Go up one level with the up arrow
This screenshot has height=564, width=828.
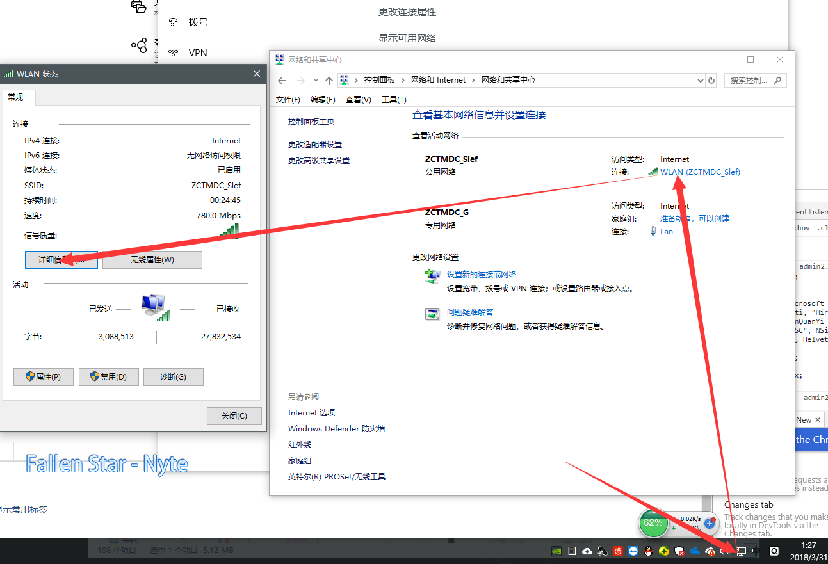click(329, 80)
